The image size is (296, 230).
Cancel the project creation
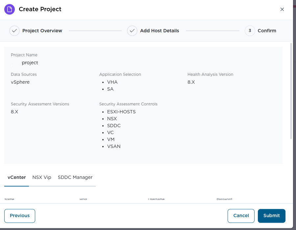(241, 216)
